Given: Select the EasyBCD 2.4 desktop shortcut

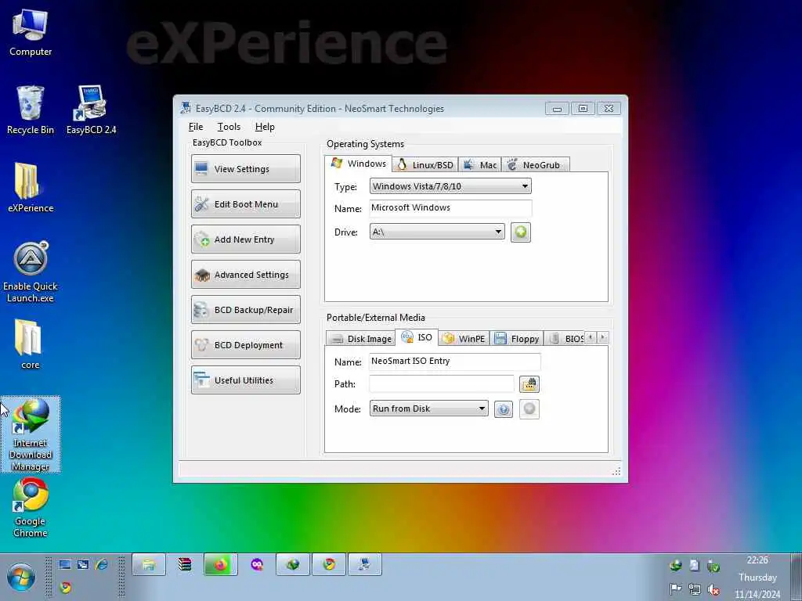Looking at the screenshot, I should coord(91,110).
